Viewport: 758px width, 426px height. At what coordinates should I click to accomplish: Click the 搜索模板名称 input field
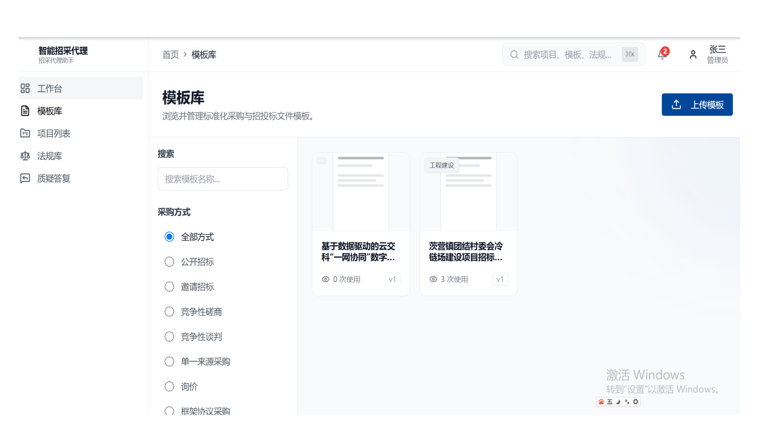pos(223,179)
